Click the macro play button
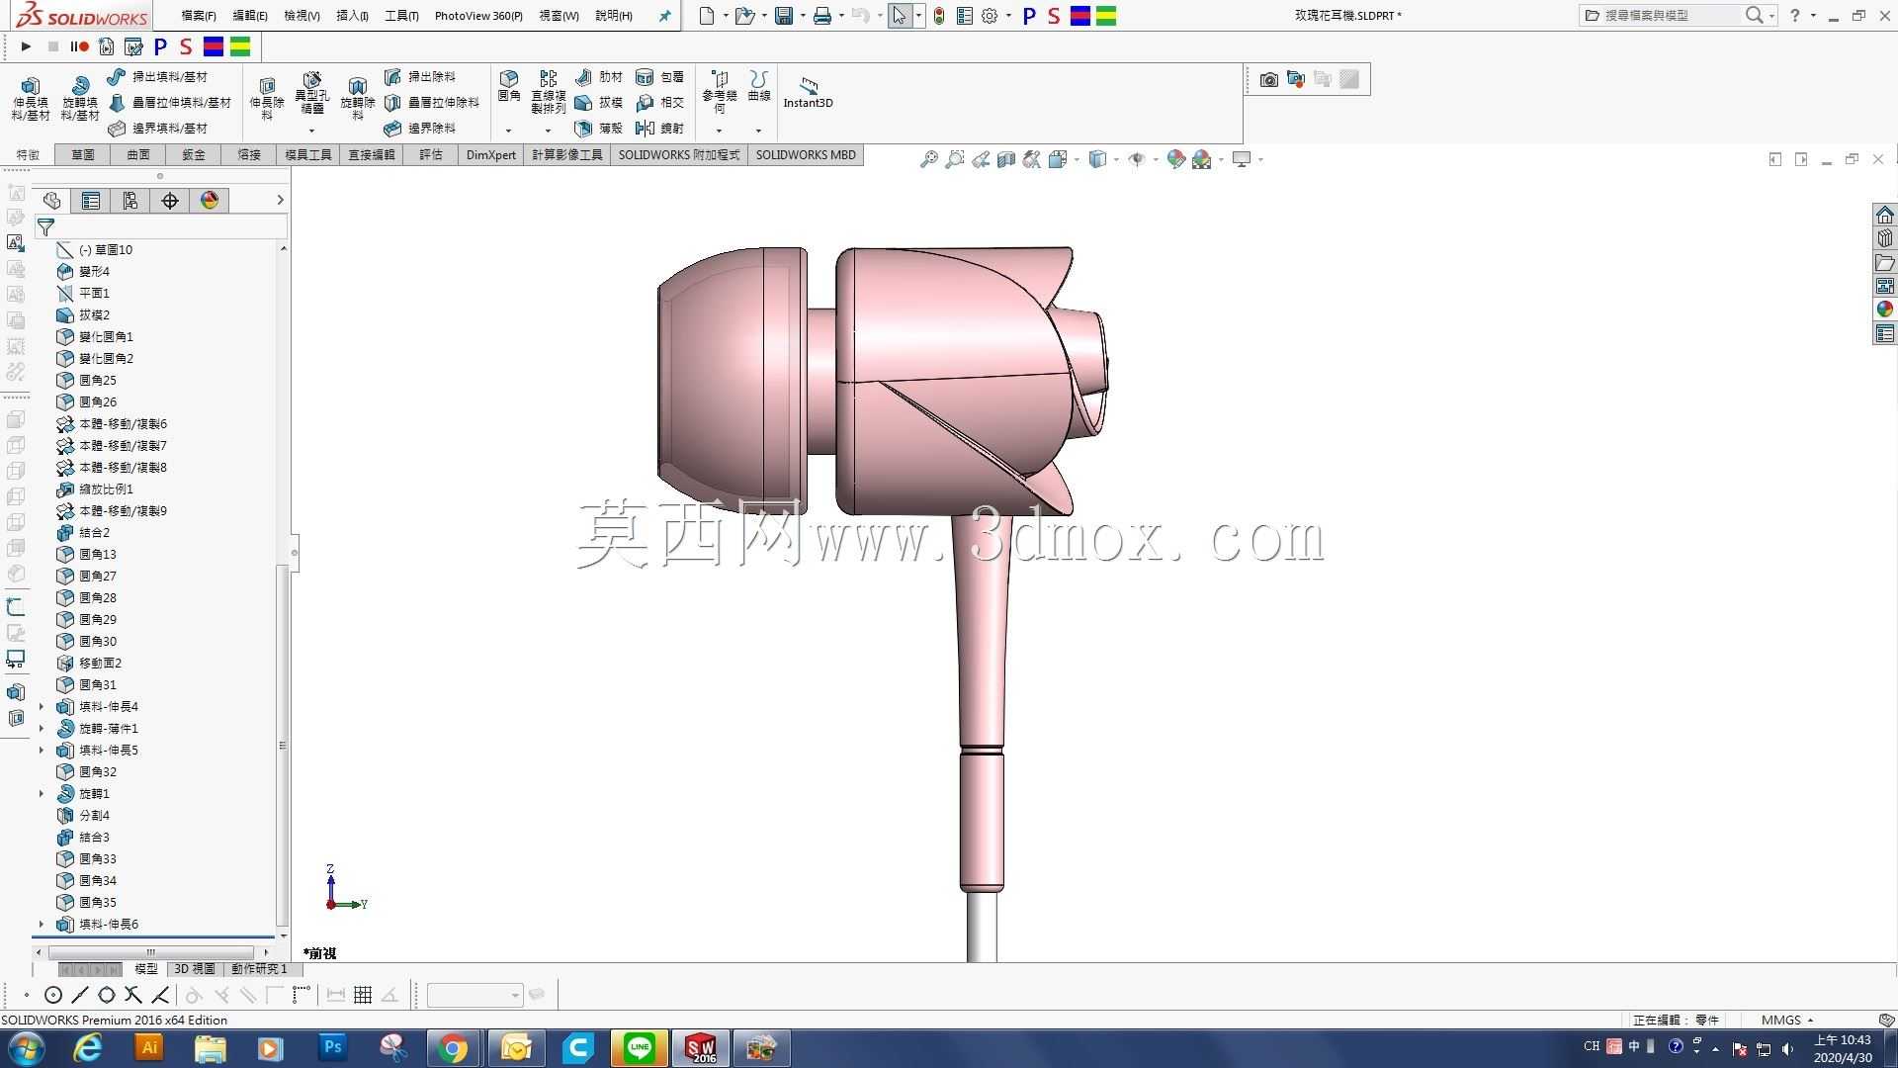Viewport: 1898px width, 1068px height. click(x=26, y=46)
